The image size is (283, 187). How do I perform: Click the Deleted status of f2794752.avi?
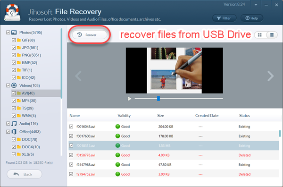pos(244,174)
